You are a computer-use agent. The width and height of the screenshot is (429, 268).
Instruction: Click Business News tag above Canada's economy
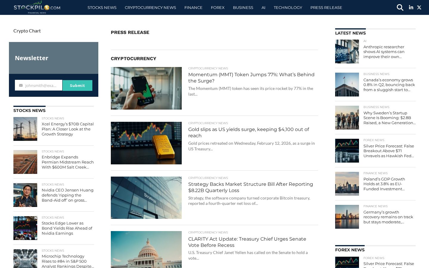(376, 74)
